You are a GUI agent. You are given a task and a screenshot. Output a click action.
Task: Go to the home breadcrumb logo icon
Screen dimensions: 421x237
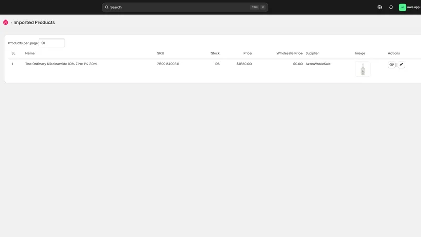pos(6,22)
